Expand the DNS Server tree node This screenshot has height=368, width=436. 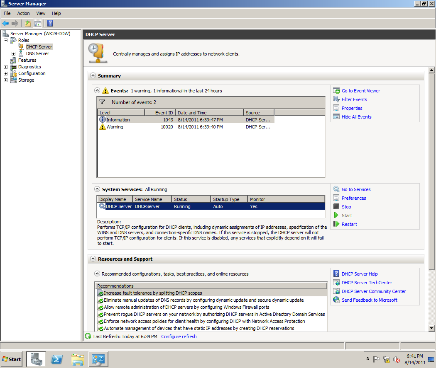pyautogui.click(x=13, y=53)
